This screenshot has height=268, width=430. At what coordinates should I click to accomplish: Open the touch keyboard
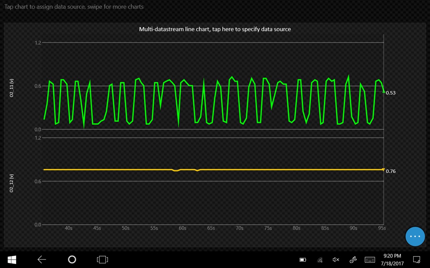370,259
